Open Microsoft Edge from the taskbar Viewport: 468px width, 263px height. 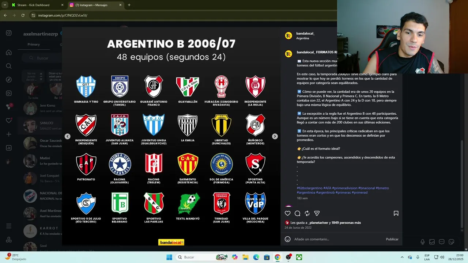click(256, 257)
